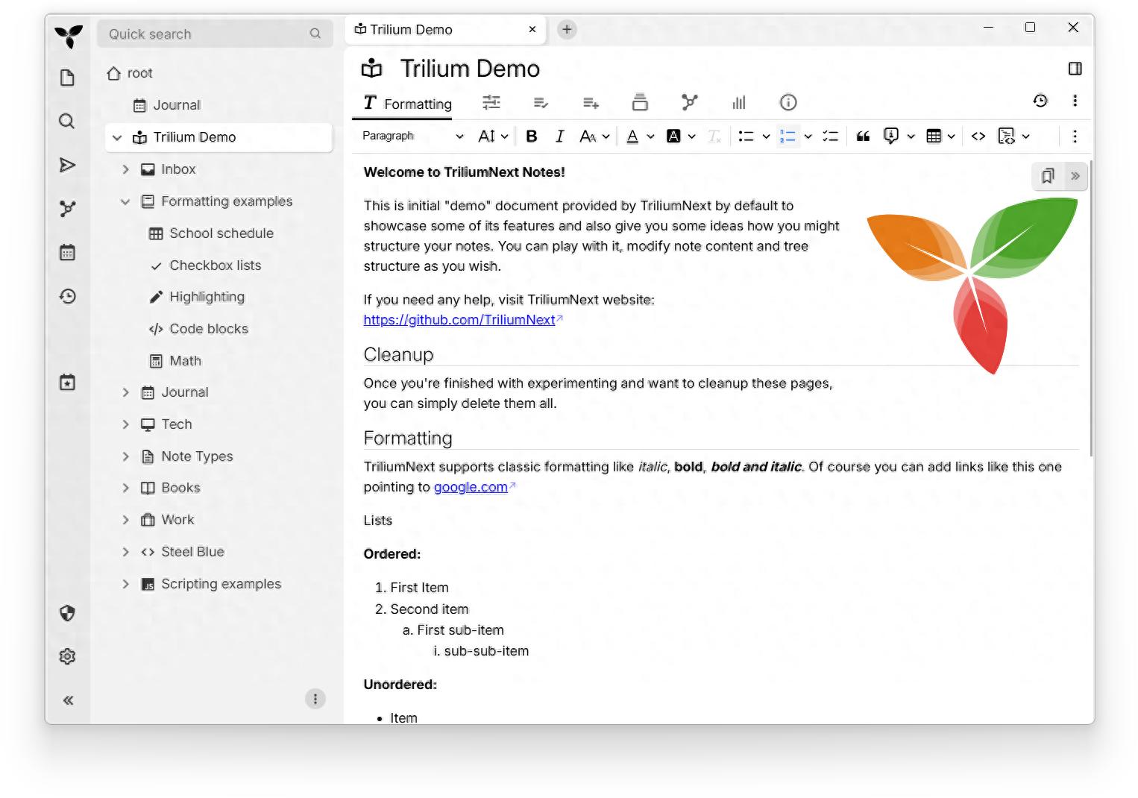Open the calendar icon in left launcher

pyautogui.click(x=67, y=253)
